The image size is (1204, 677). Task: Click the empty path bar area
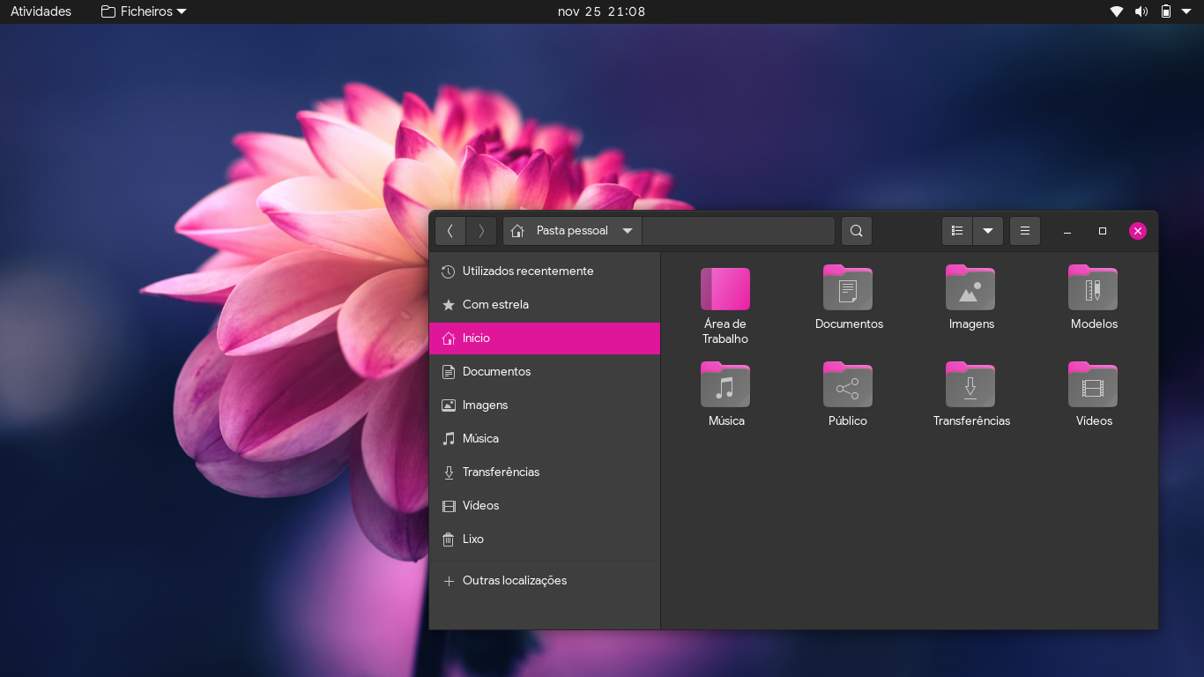coord(738,231)
